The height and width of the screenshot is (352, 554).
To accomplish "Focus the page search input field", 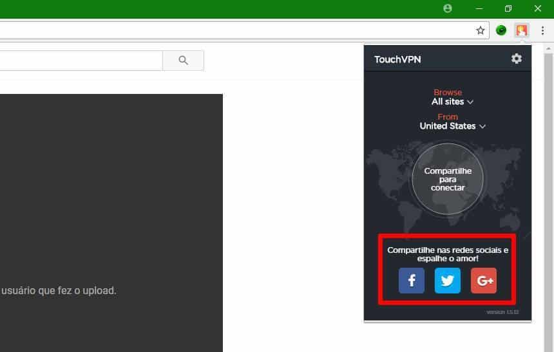I will coord(81,60).
